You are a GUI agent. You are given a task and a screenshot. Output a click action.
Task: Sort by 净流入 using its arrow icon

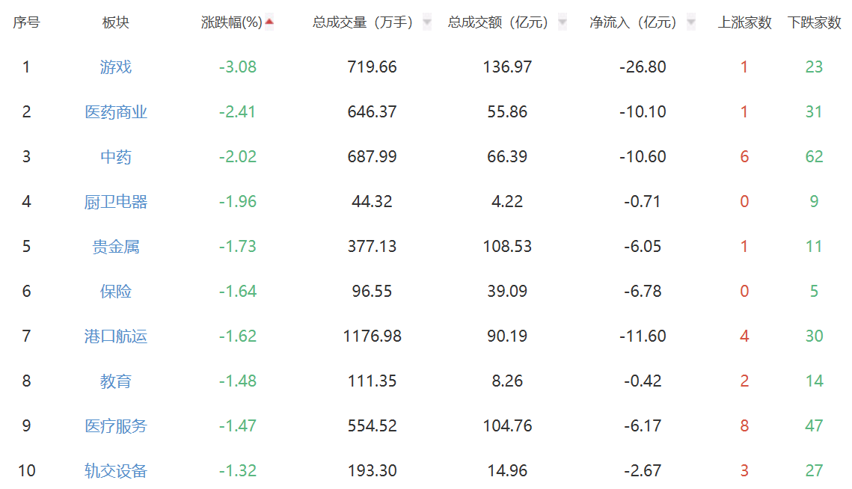point(691,22)
